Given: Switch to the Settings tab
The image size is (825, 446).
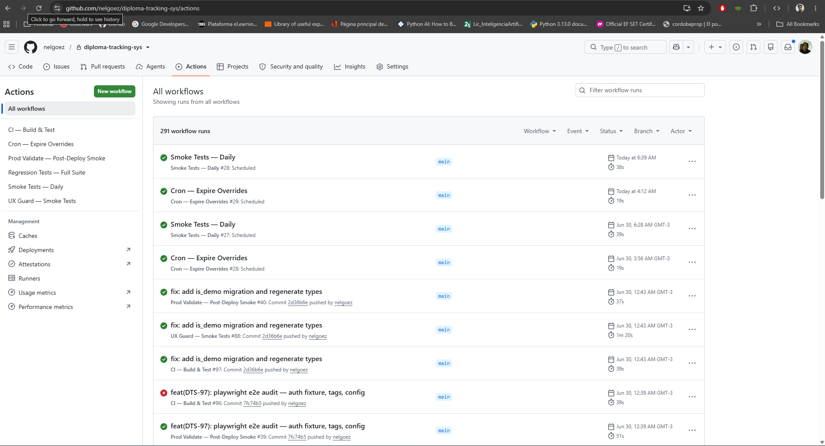Looking at the screenshot, I should [x=392, y=66].
